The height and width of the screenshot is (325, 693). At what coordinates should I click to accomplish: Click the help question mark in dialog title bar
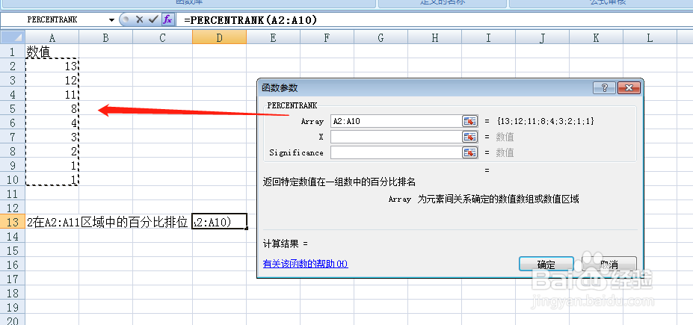click(x=605, y=87)
